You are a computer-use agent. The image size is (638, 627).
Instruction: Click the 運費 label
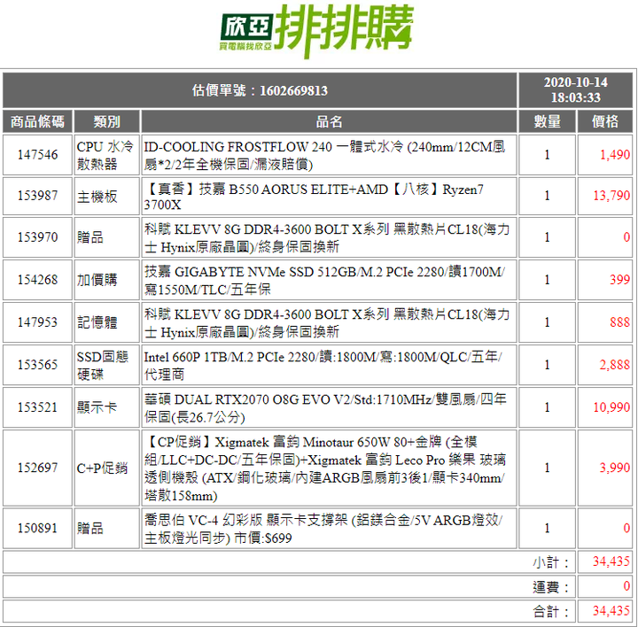pos(550,587)
